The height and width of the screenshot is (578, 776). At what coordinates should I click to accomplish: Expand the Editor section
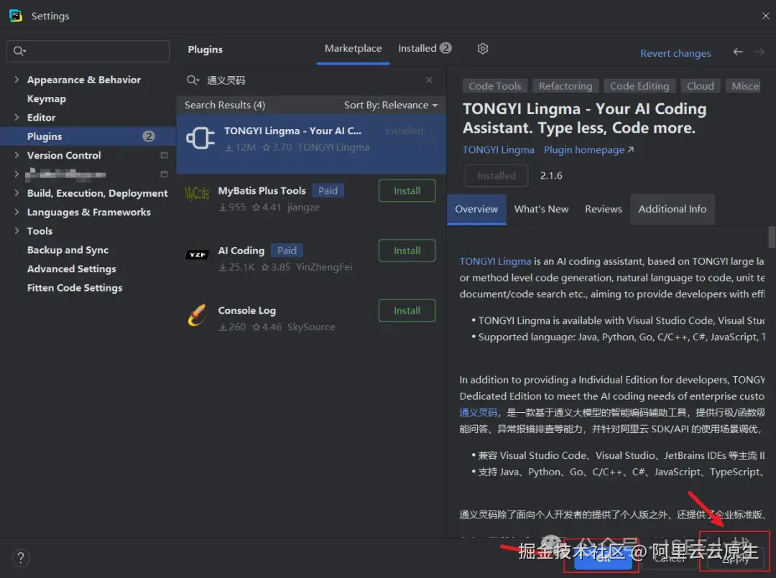[x=17, y=118]
